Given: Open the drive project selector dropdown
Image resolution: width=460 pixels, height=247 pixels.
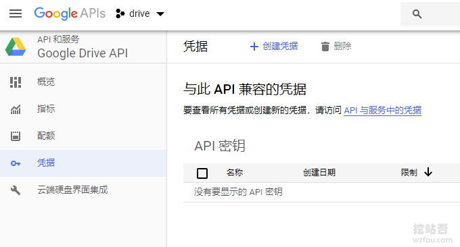Looking at the screenshot, I should point(139,13).
